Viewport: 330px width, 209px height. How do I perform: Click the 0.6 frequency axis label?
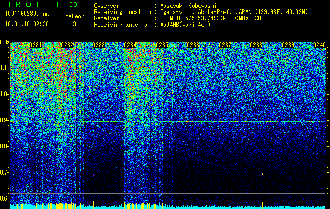(4, 199)
